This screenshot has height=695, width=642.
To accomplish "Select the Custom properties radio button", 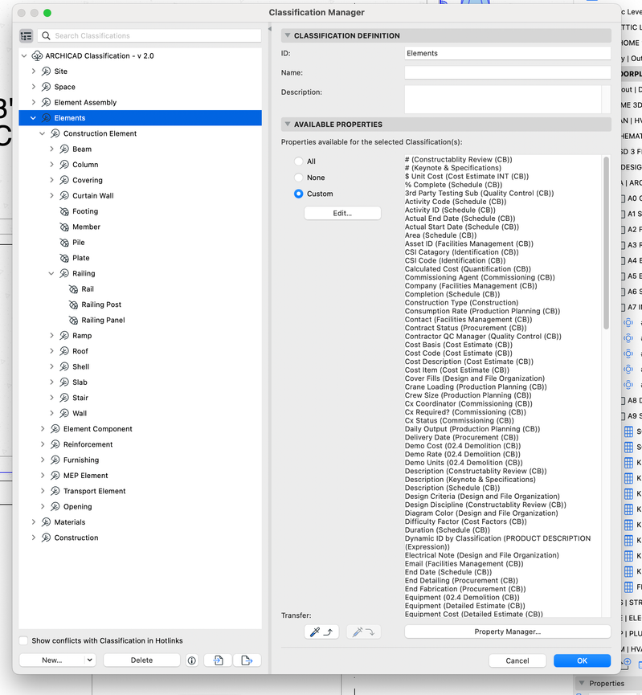I will (x=299, y=194).
